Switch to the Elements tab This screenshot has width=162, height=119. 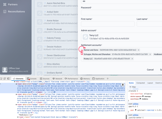click(18, 79)
